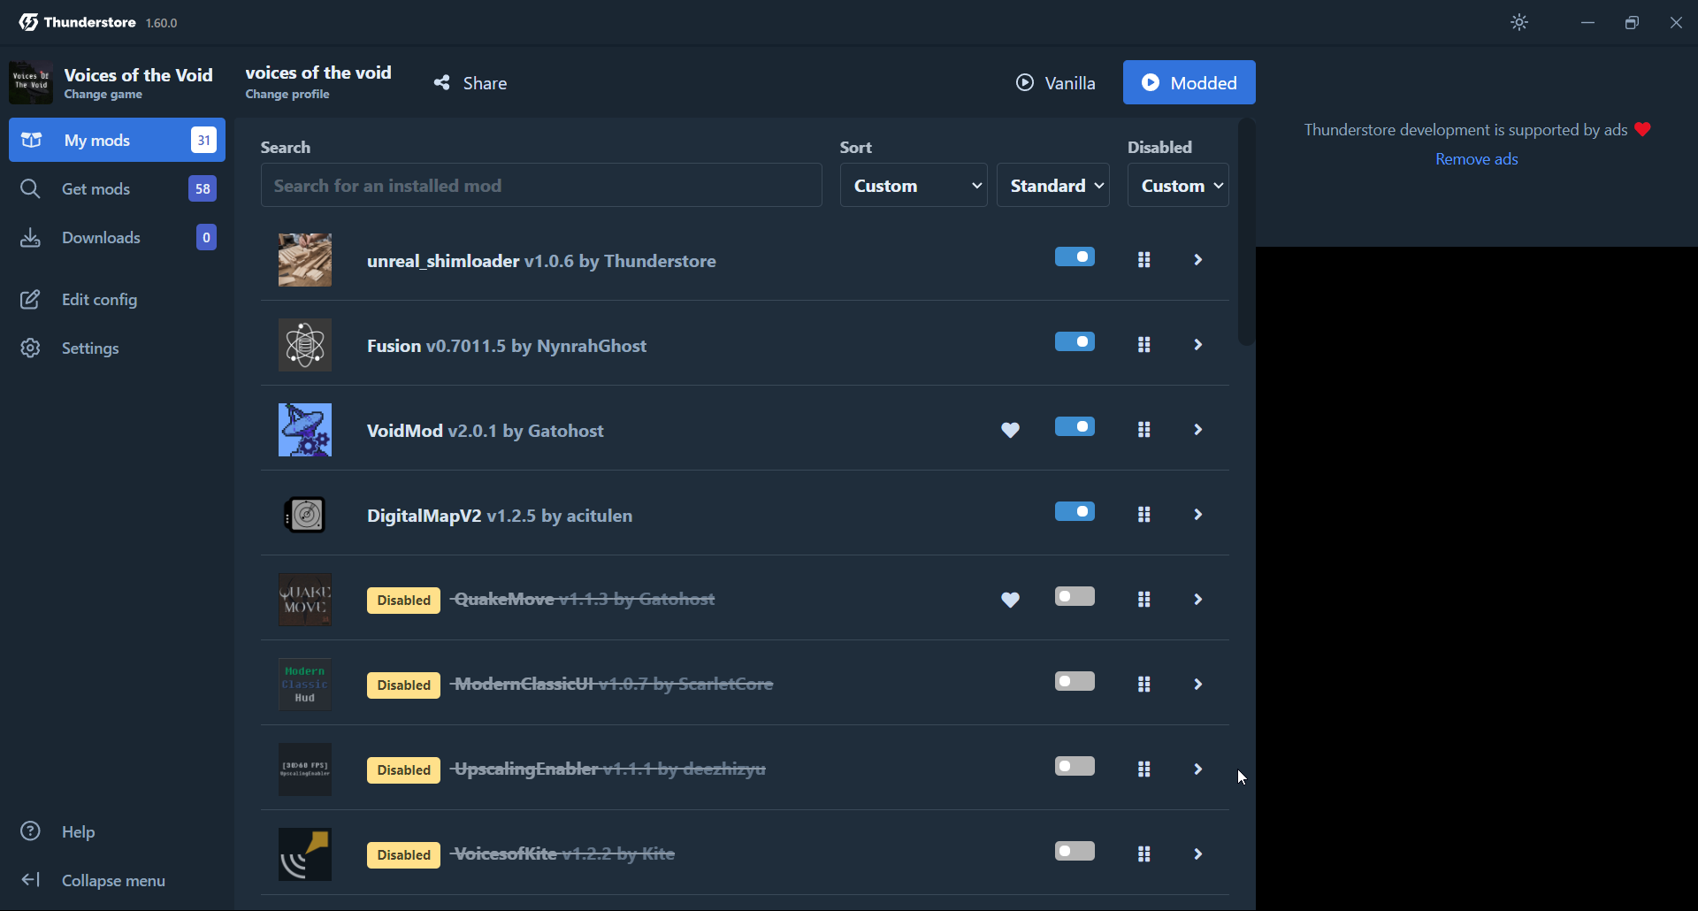This screenshot has width=1698, height=911.
Task: Open the Get mods section
Action: (x=117, y=188)
